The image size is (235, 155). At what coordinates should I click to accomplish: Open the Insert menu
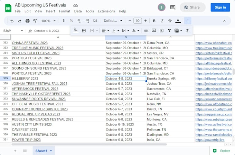point(50,11)
